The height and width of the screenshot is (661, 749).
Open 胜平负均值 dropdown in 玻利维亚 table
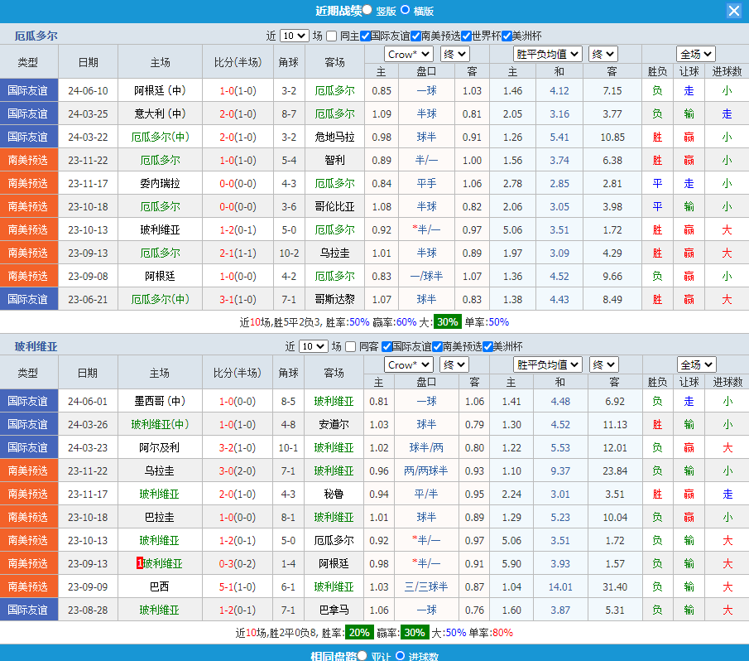click(x=547, y=364)
